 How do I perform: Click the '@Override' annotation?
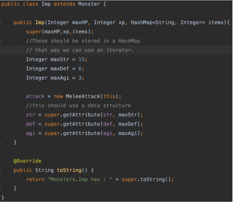[27, 161]
